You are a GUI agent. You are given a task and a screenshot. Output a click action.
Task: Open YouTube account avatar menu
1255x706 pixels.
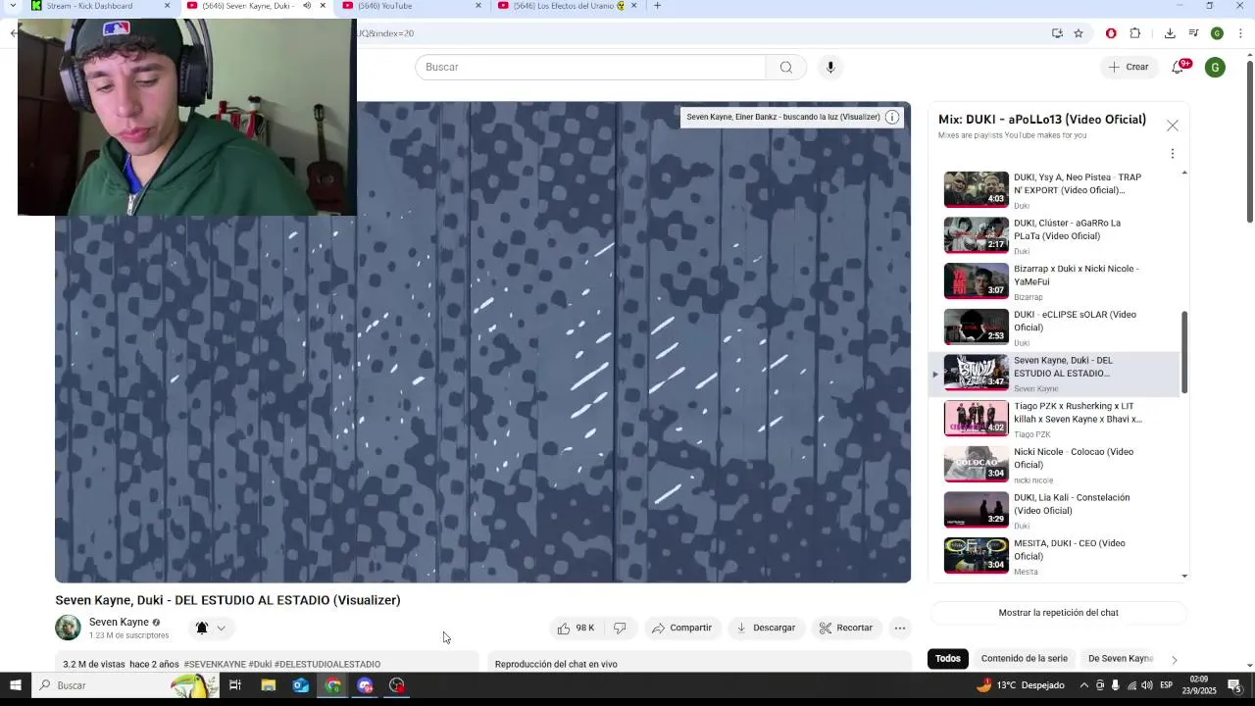(1215, 67)
